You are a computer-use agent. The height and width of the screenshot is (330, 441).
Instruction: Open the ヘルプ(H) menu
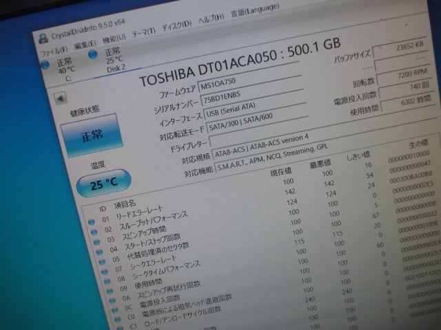212,19
